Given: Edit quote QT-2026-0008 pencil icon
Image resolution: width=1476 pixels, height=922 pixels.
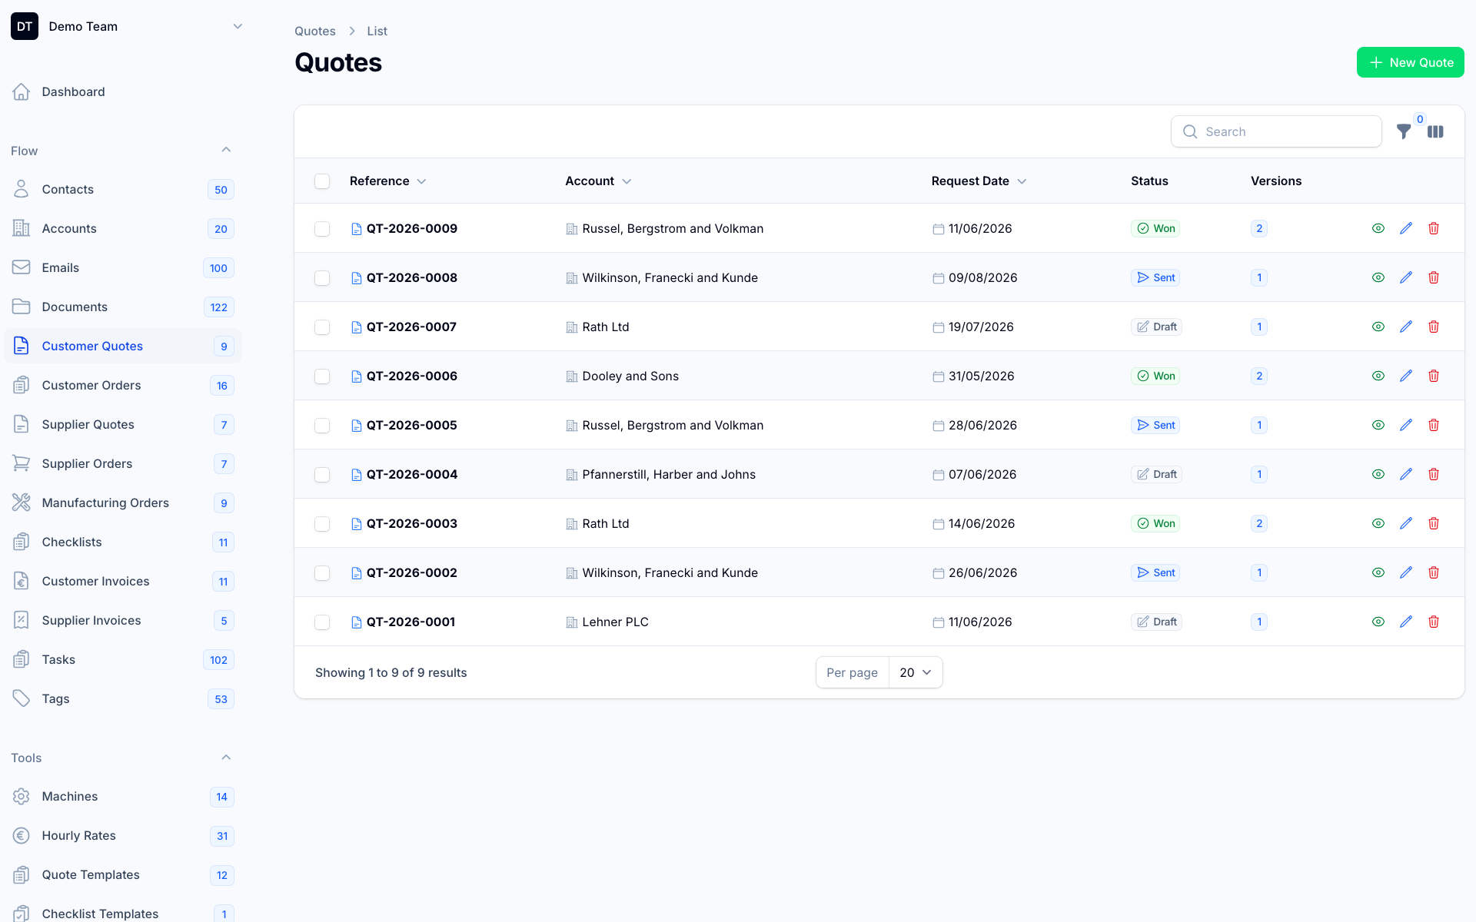Looking at the screenshot, I should coord(1406,277).
